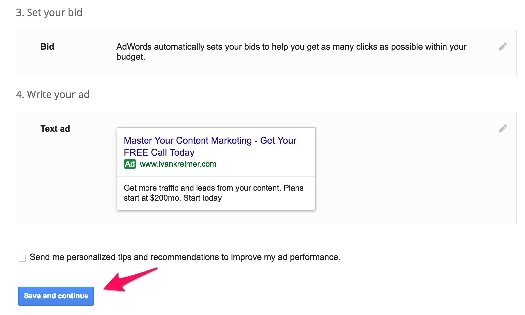This screenshot has width=525, height=315.
Task: Click the 'Send me personalized tips' label text
Action: point(185,257)
